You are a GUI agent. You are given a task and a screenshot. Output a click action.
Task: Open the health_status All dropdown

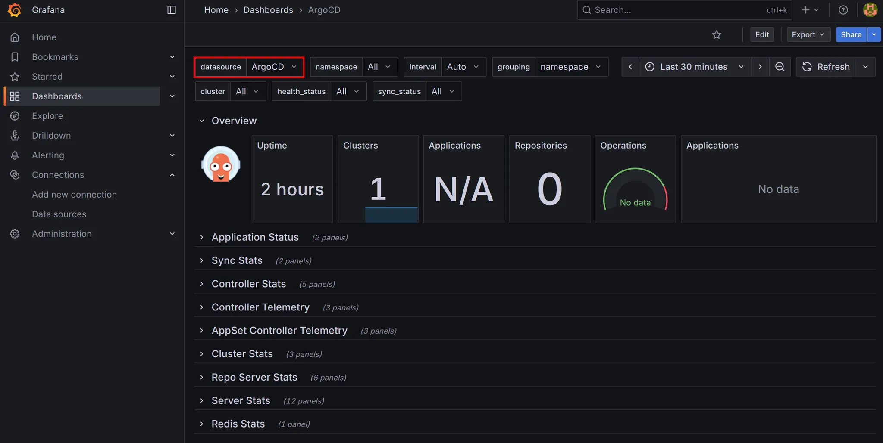pos(348,91)
